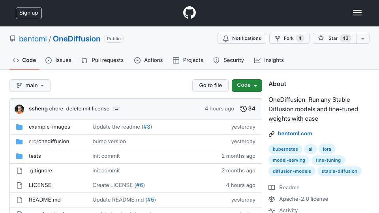Switch to the Security tab
The width and height of the screenshot is (379, 213).
tap(229, 60)
